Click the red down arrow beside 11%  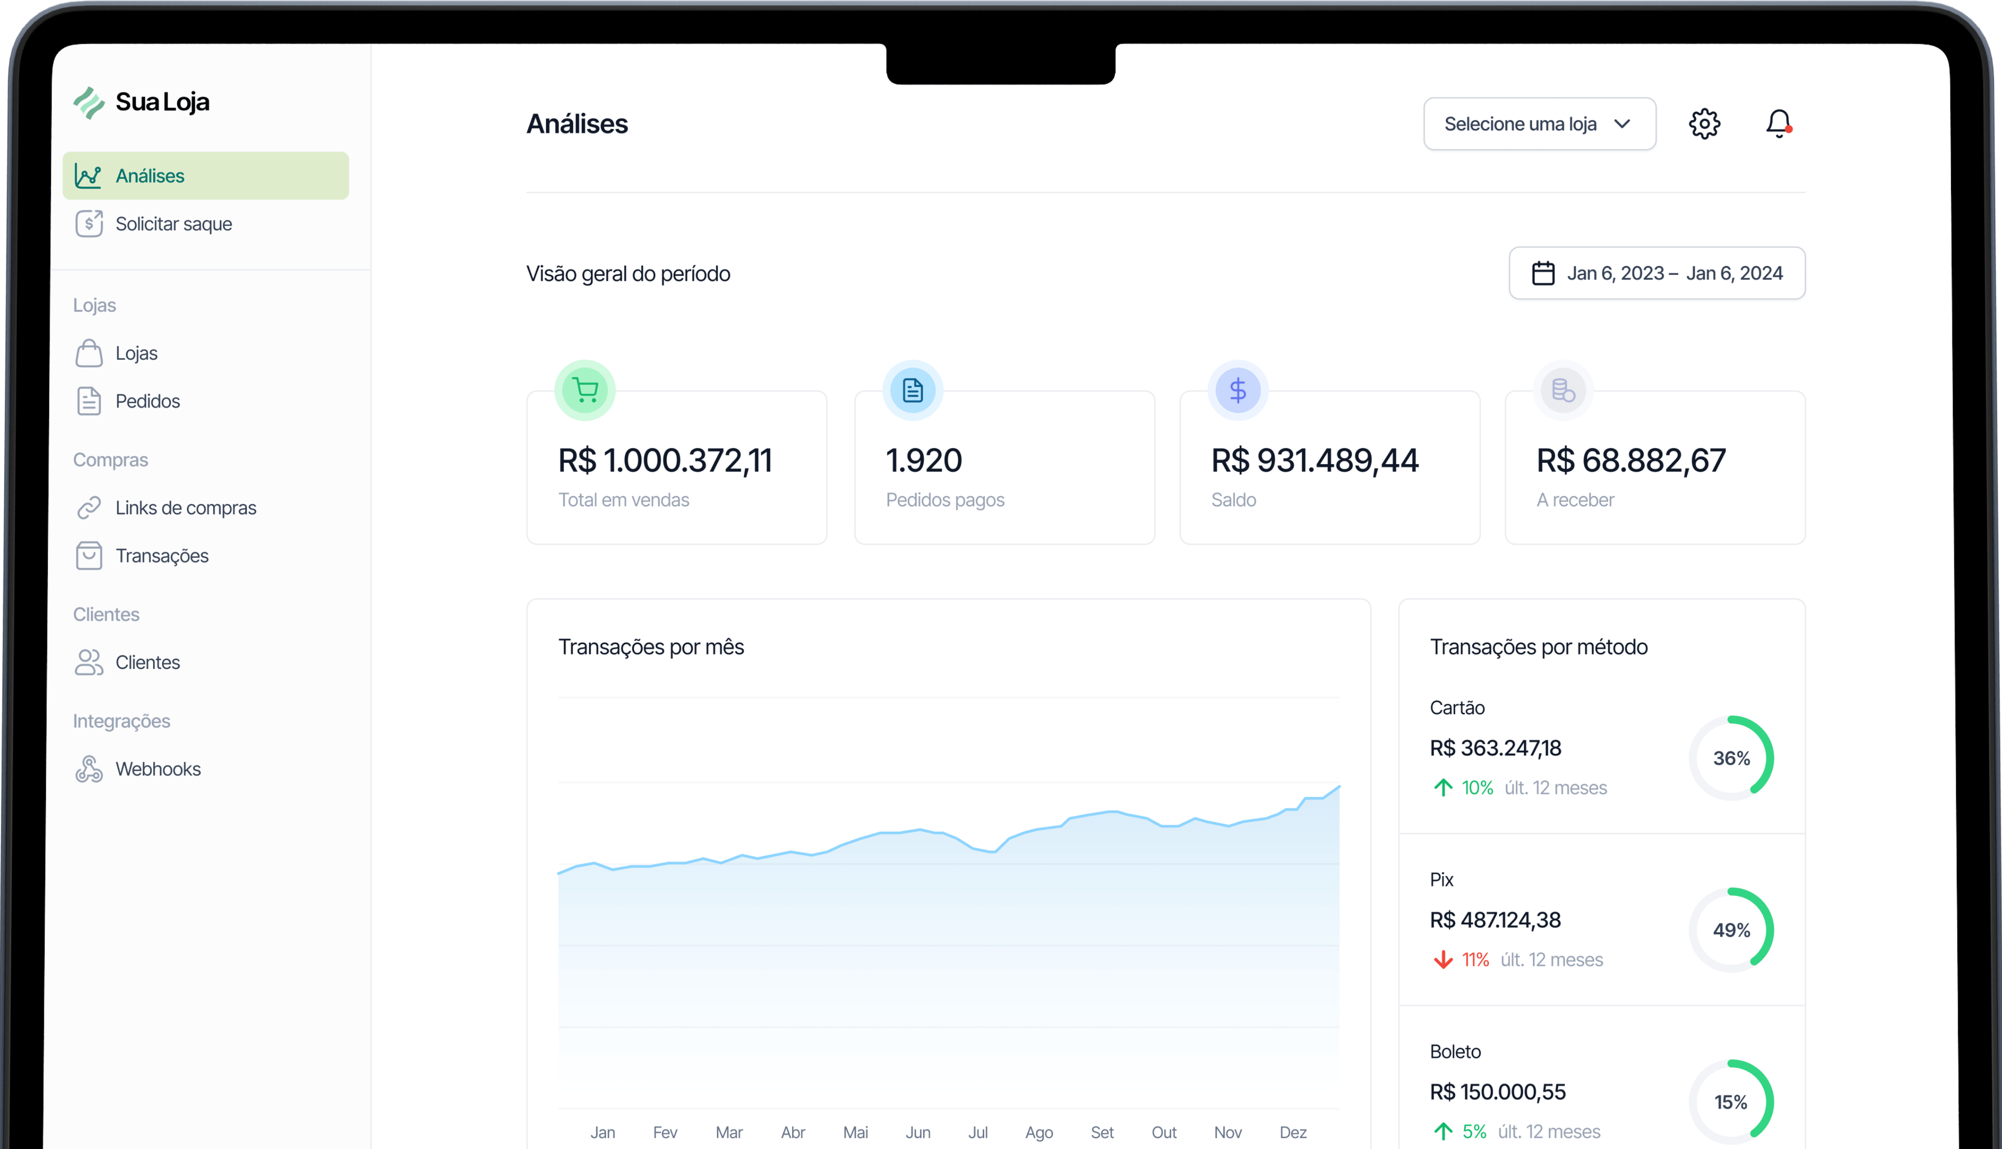tap(1443, 960)
